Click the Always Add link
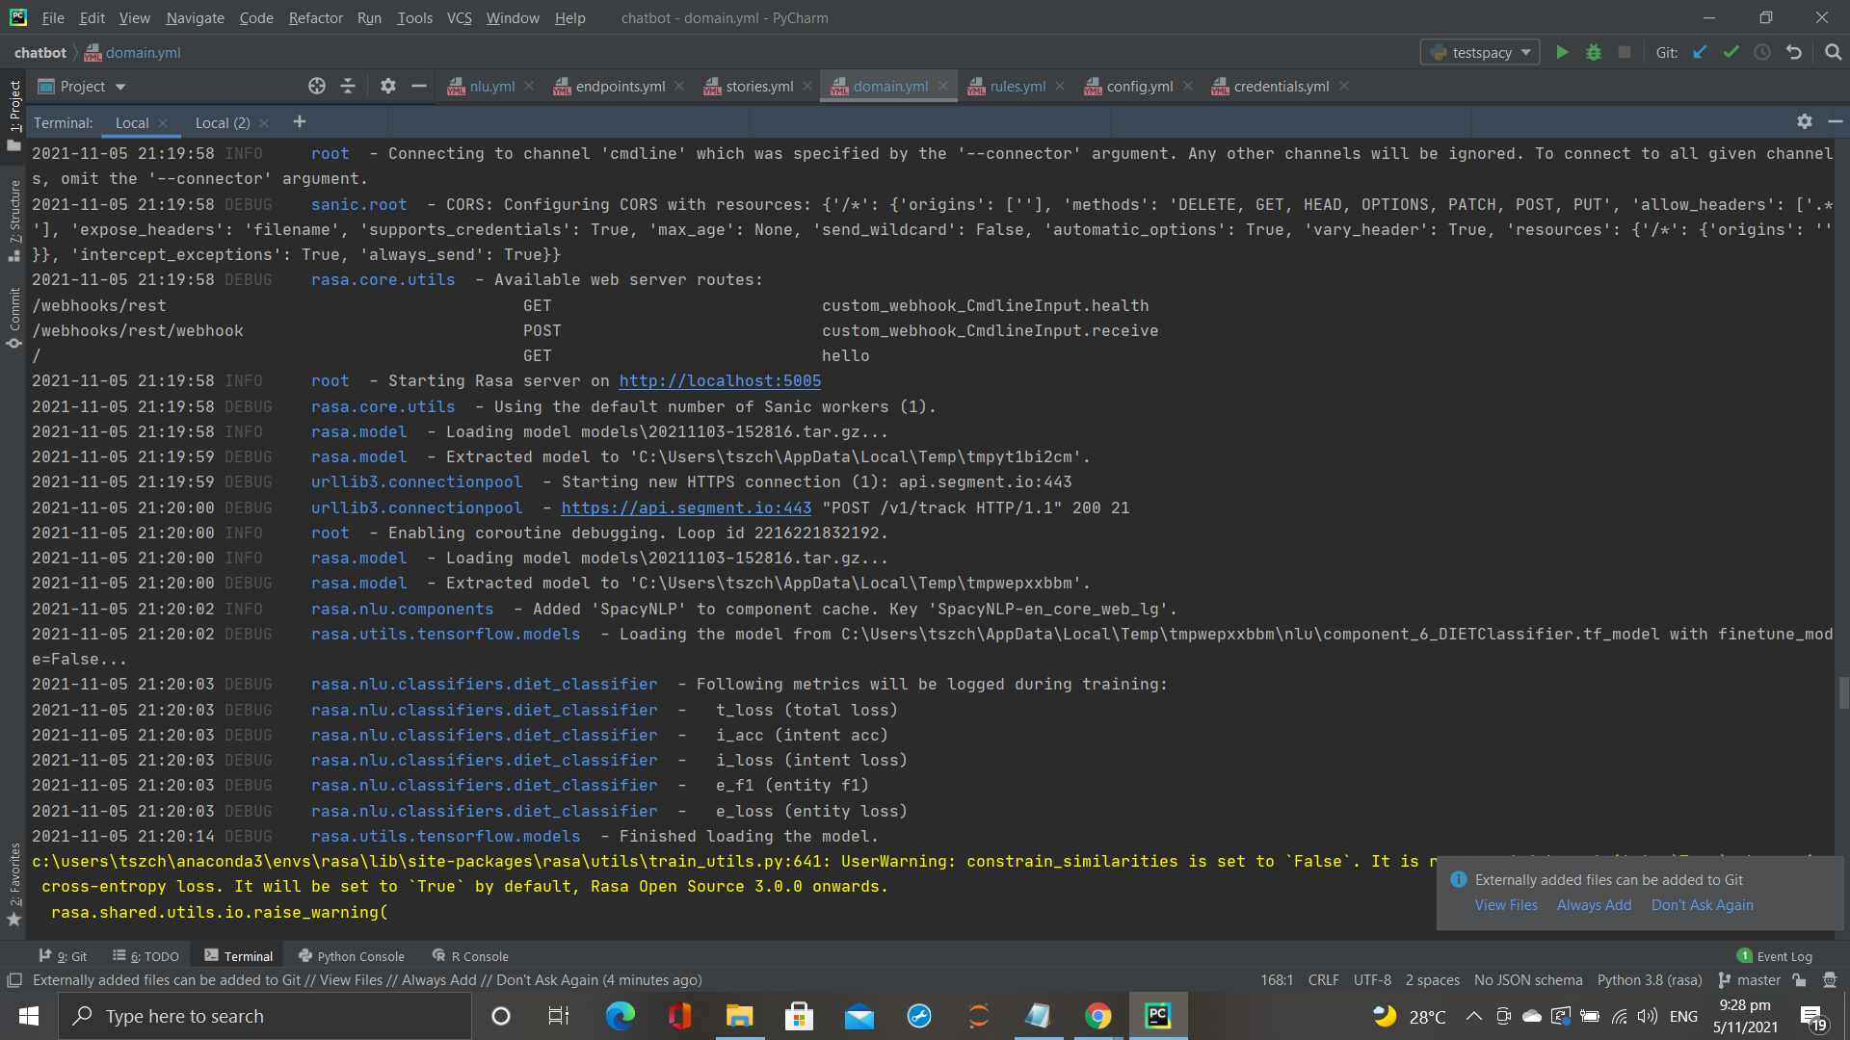 pos(1594,905)
